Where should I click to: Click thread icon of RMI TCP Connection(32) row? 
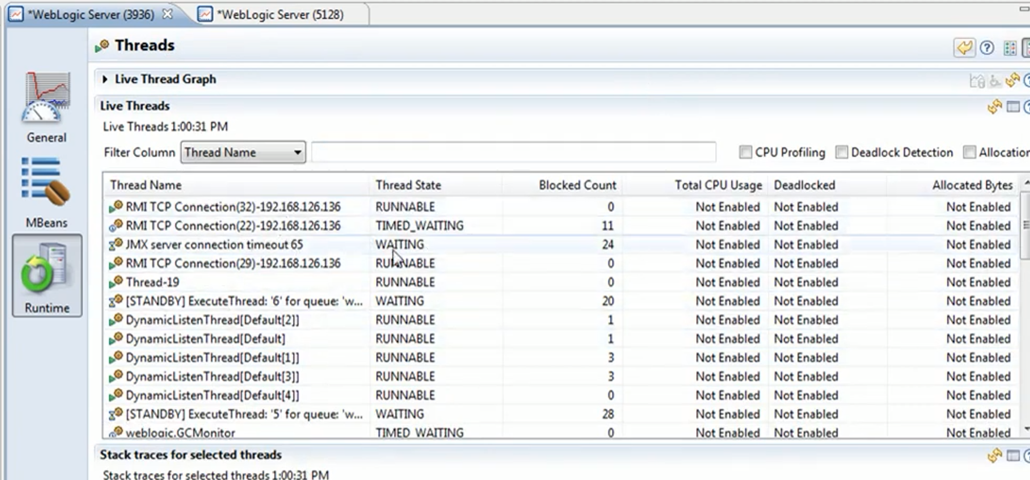coord(116,206)
